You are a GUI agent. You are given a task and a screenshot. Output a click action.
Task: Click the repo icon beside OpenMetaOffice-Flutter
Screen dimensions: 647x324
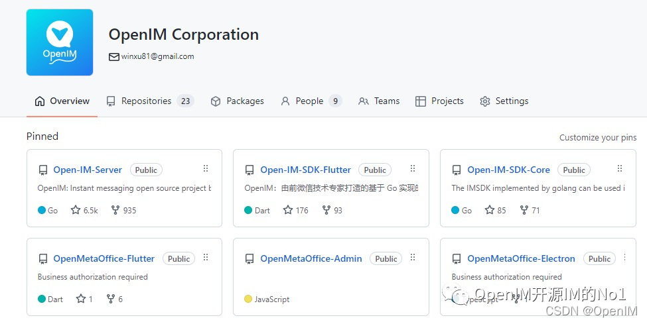pyautogui.click(x=43, y=258)
